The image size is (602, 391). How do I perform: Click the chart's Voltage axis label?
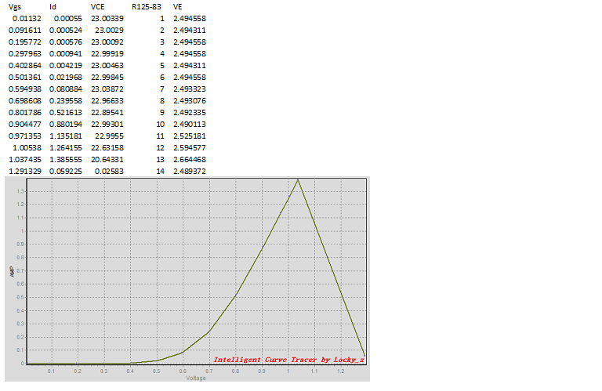click(x=196, y=378)
